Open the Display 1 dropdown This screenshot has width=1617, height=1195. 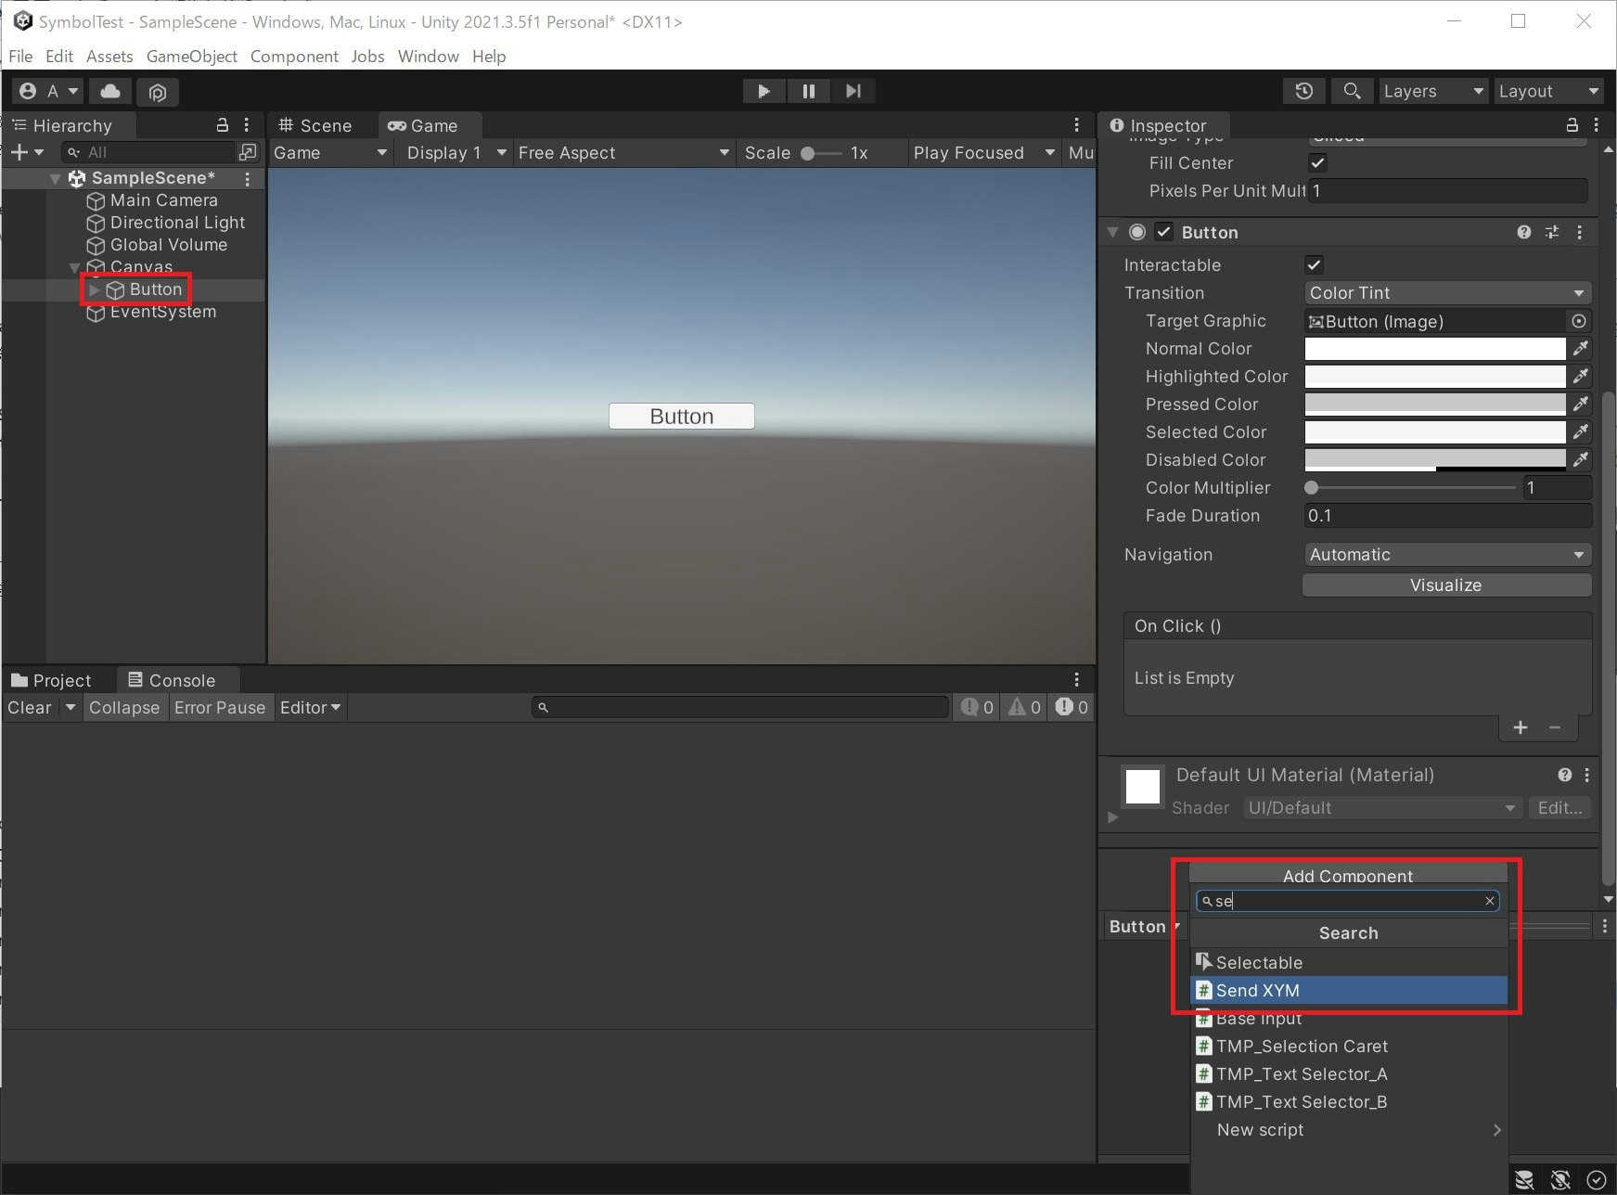[456, 153]
